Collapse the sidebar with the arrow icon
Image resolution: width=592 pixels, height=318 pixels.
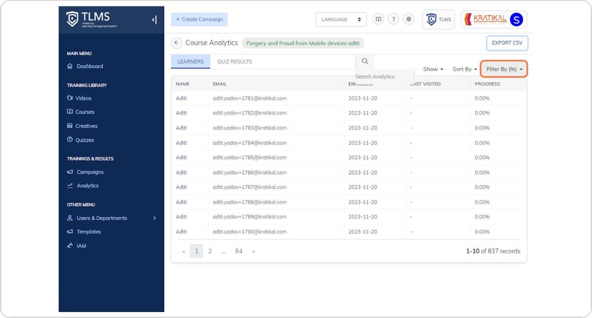point(154,19)
